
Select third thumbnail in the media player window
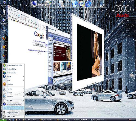pos(69,66)
